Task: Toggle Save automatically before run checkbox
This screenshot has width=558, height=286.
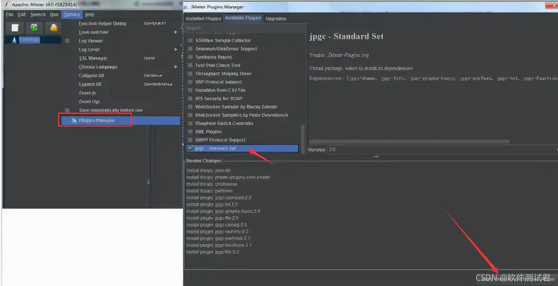Action: pyautogui.click(x=67, y=110)
